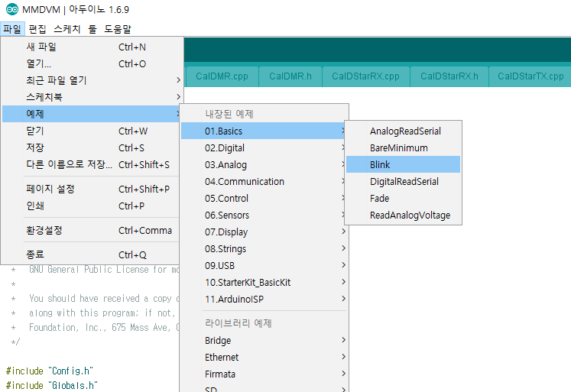Open 환경설정 preferences
571x392 pixels.
coord(91,231)
